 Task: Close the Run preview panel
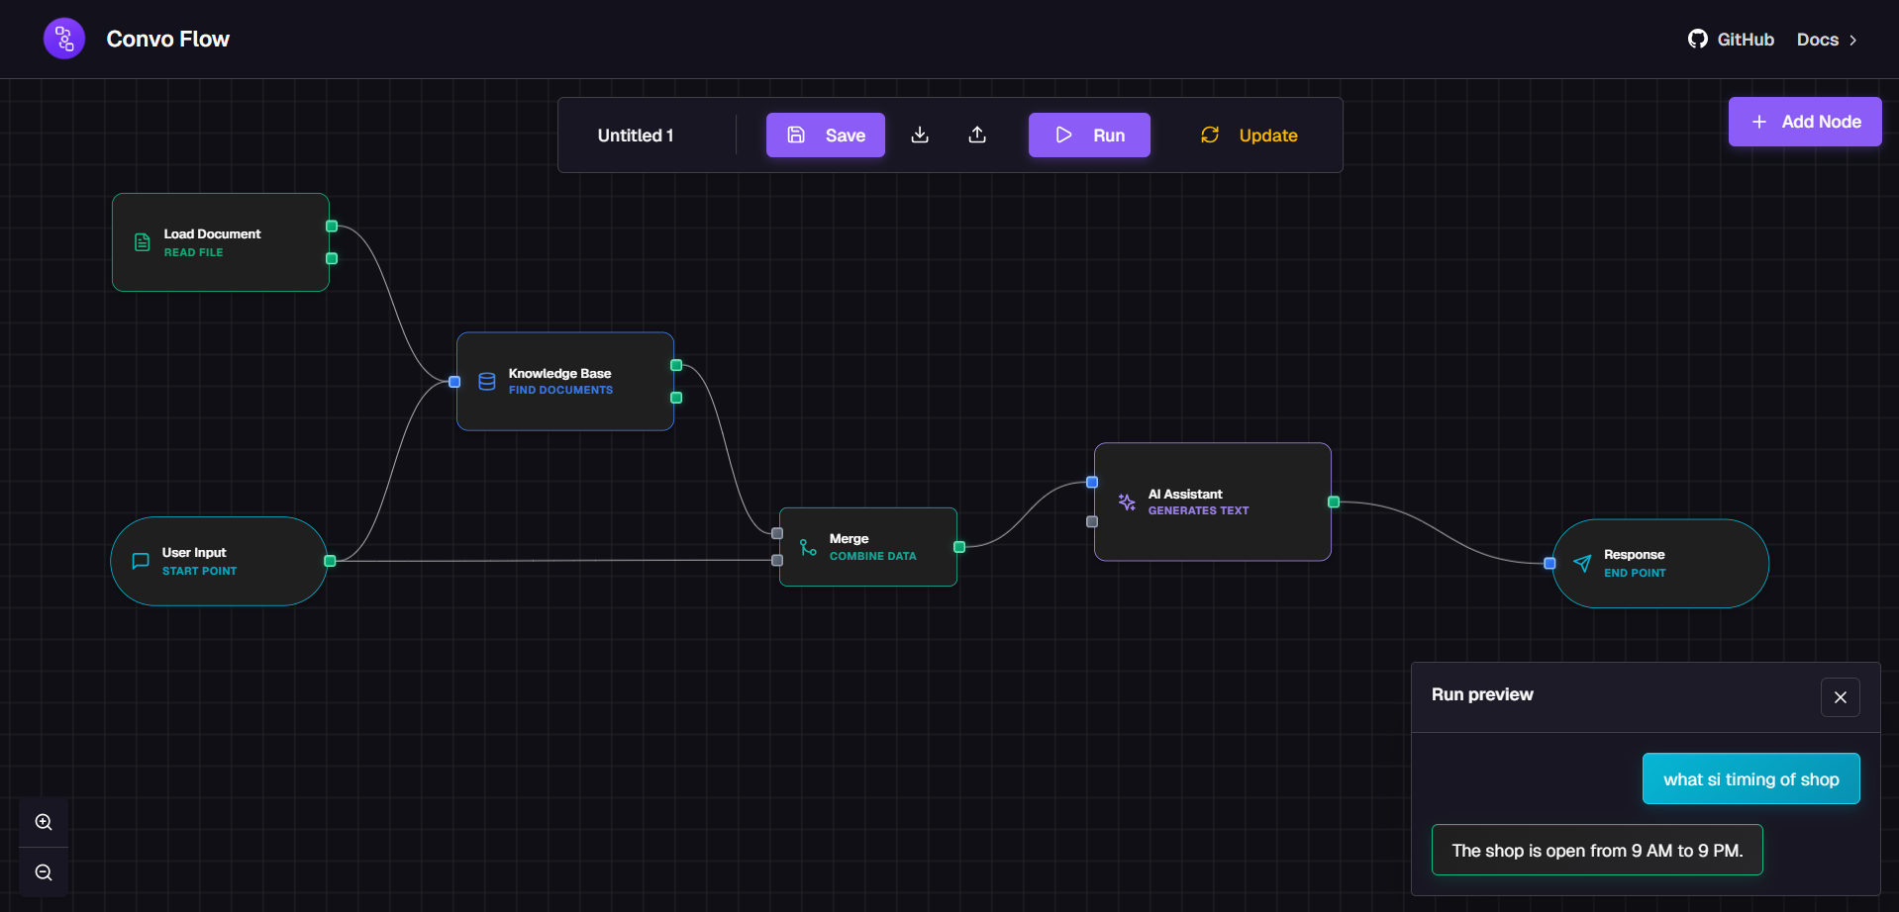pyautogui.click(x=1840, y=696)
